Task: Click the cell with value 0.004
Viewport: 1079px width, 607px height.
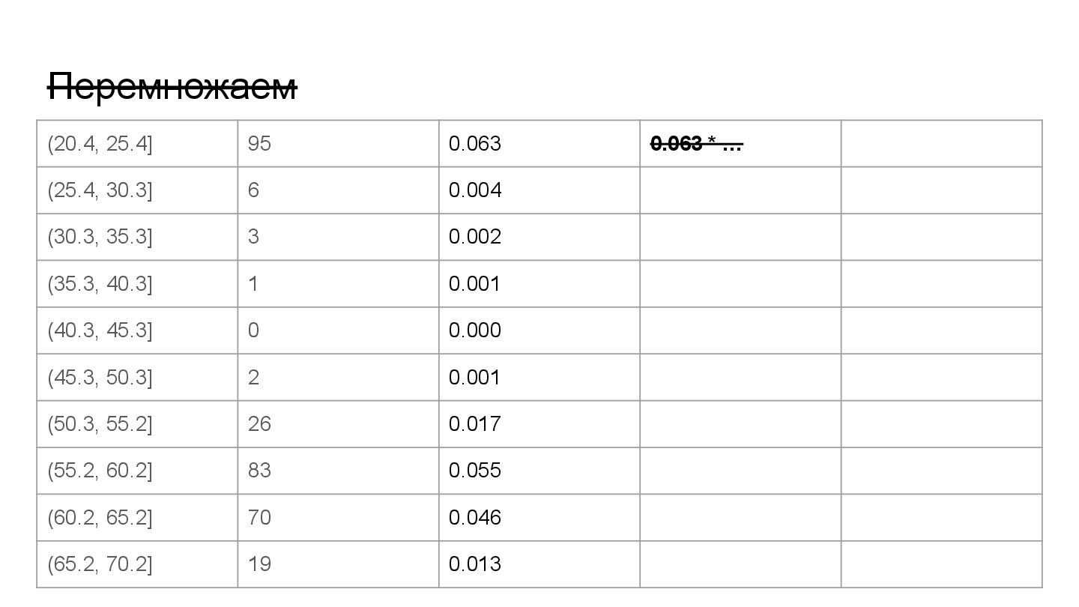Action: coord(539,190)
